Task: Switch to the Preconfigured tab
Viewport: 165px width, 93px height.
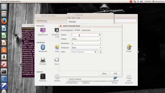Action: (67, 30)
